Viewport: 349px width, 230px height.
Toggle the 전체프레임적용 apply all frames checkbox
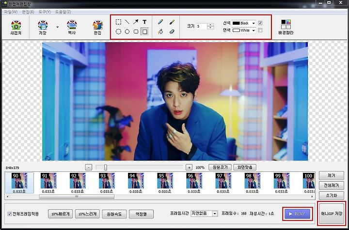[x=9, y=214]
